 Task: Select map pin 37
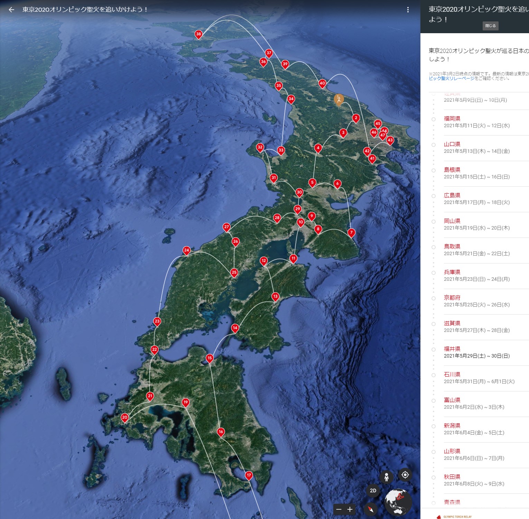tap(269, 54)
